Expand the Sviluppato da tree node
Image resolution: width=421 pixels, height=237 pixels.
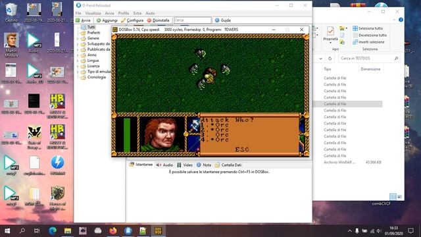coord(78,44)
